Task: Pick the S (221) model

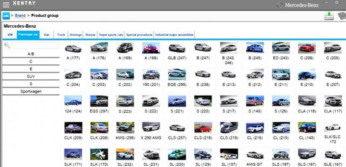Action: coord(177,101)
